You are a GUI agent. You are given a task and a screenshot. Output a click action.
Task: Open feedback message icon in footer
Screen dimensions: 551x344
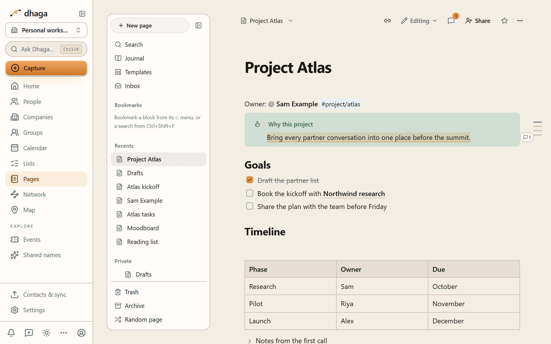click(29, 333)
